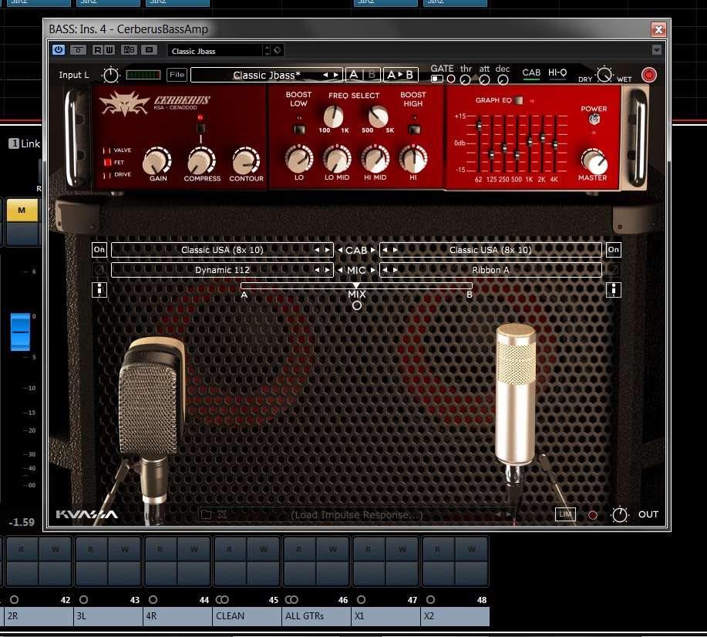Click the A/B compare settings icon

click(x=129, y=49)
